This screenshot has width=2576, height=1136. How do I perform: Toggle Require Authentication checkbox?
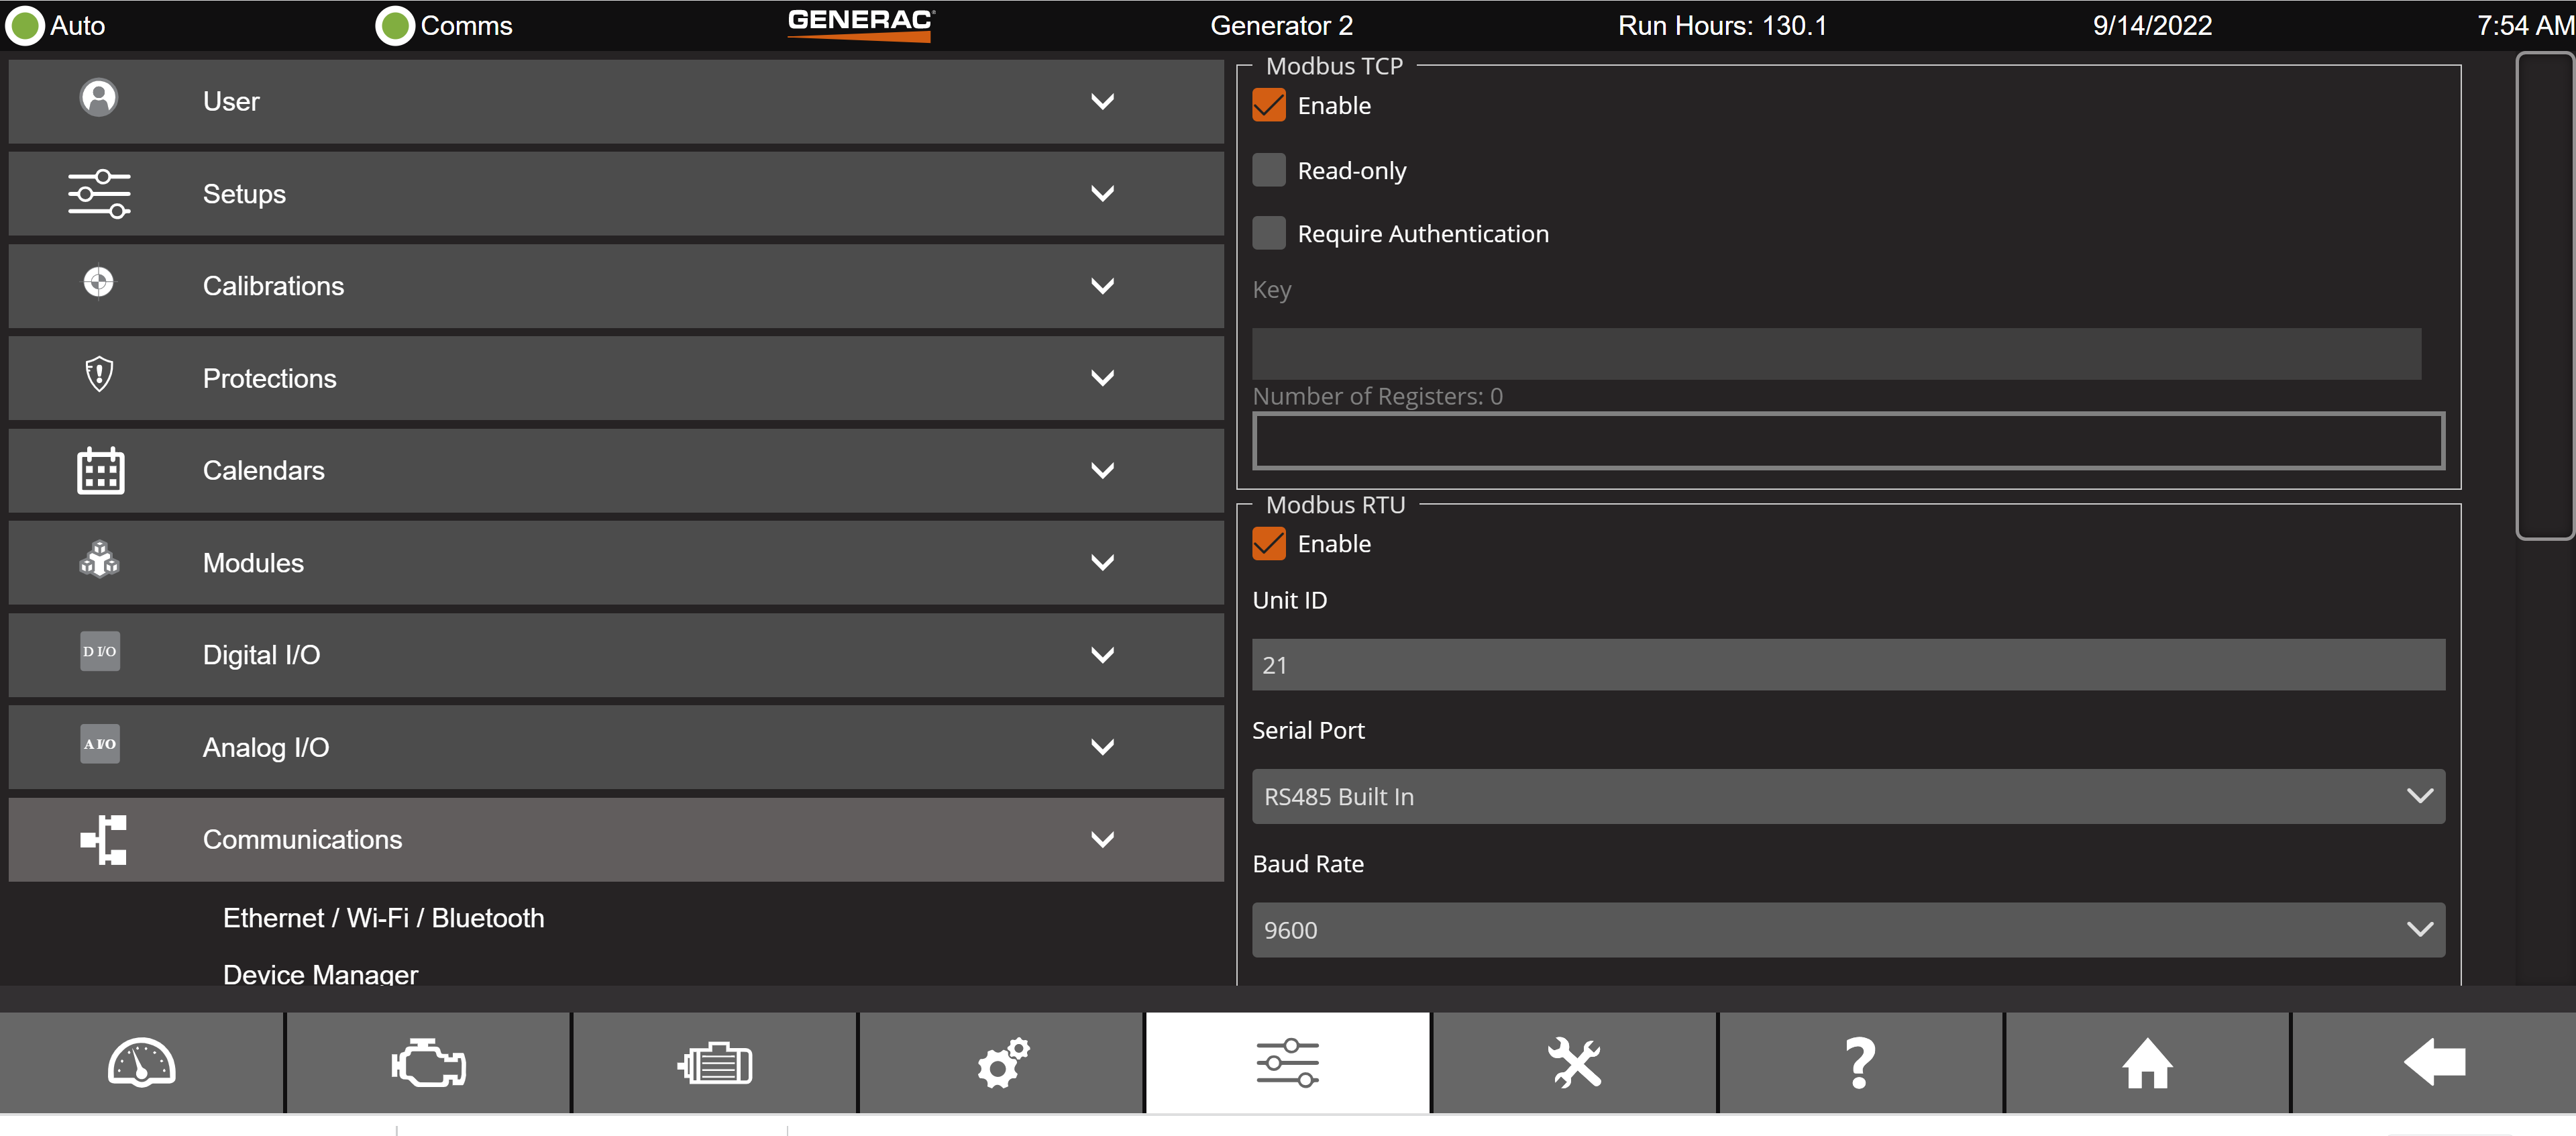click(1269, 233)
